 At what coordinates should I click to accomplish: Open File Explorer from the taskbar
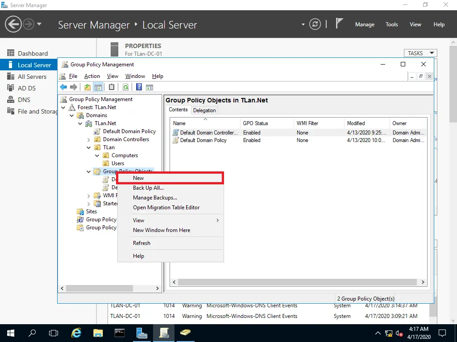pos(98,333)
